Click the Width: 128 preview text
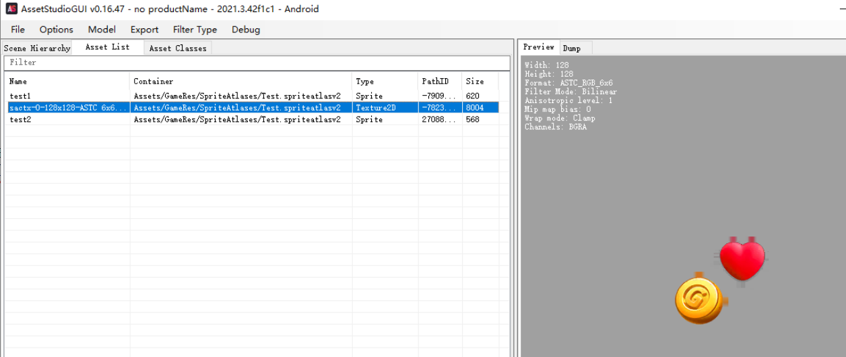The height and width of the screenshot is (357, 846). coord(546,65)
